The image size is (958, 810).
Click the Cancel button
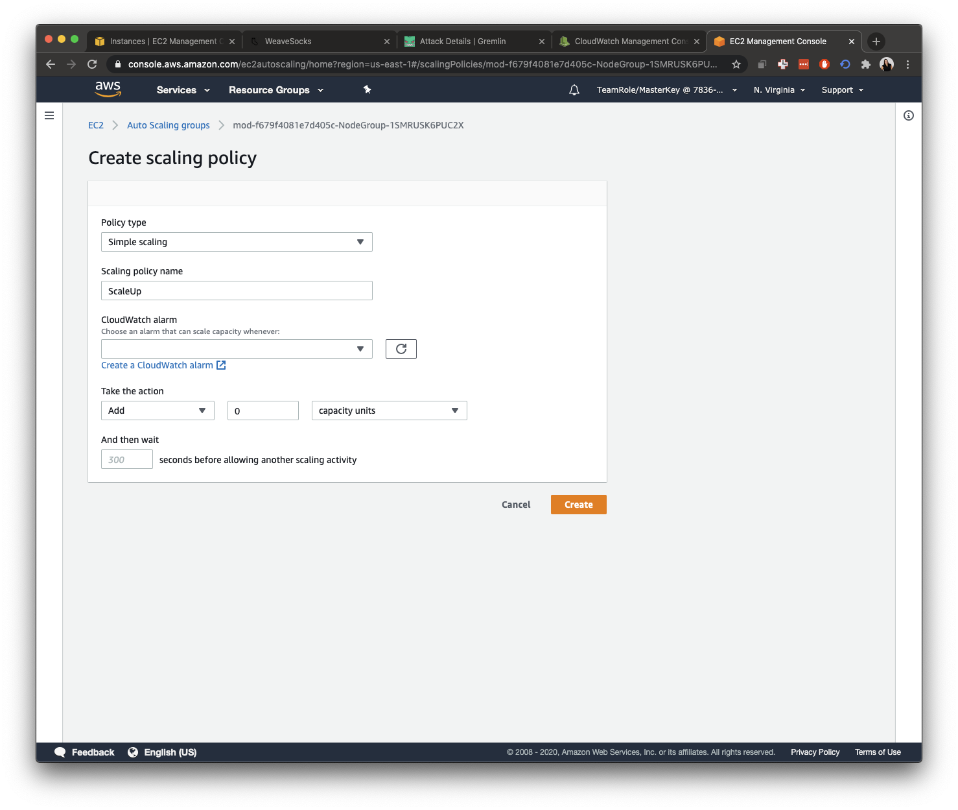(x=516, y=505)
